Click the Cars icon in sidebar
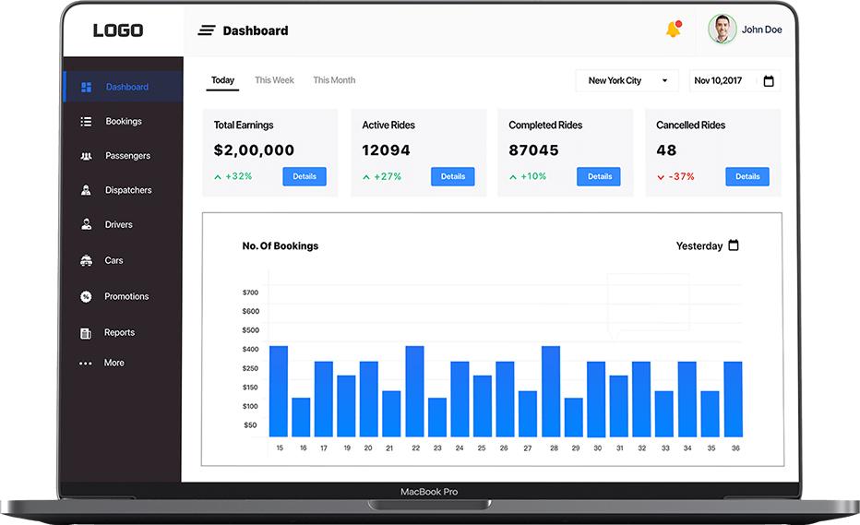 coord(86,260)
